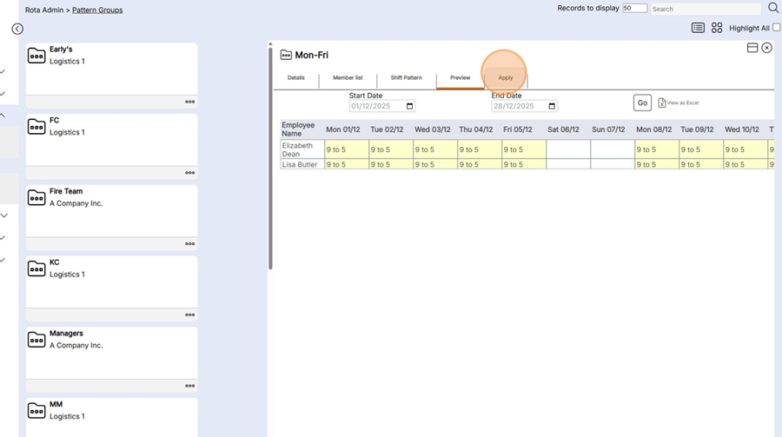The image size is (782, 437).
Task: Open the Member list tab
Action: [x=348, y=78]
